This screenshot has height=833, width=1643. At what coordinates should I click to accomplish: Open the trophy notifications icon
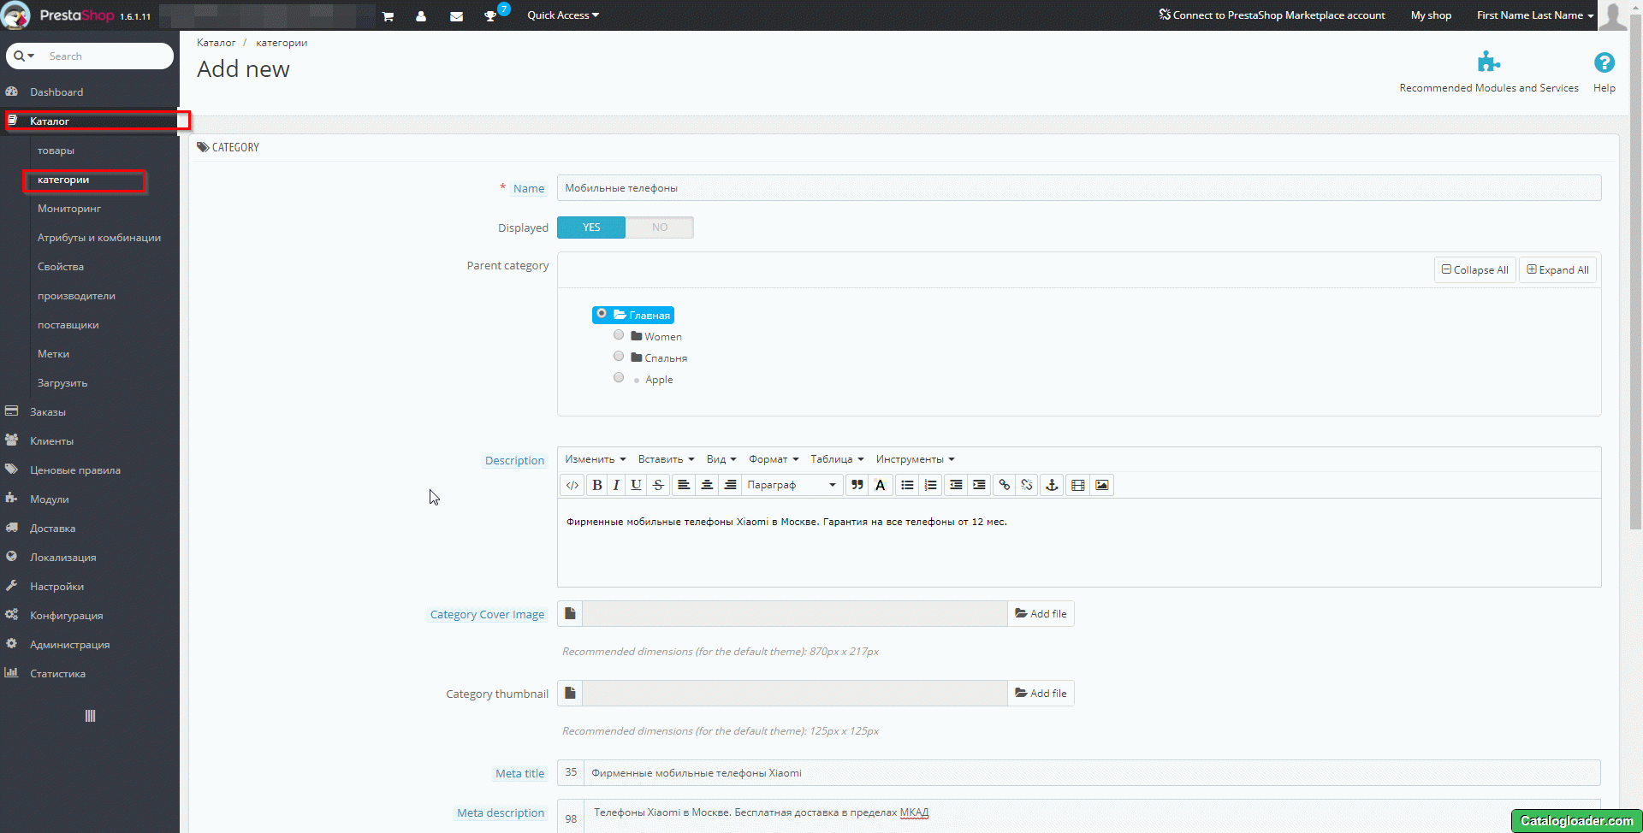pyautogui.click(x=490, y=16)
